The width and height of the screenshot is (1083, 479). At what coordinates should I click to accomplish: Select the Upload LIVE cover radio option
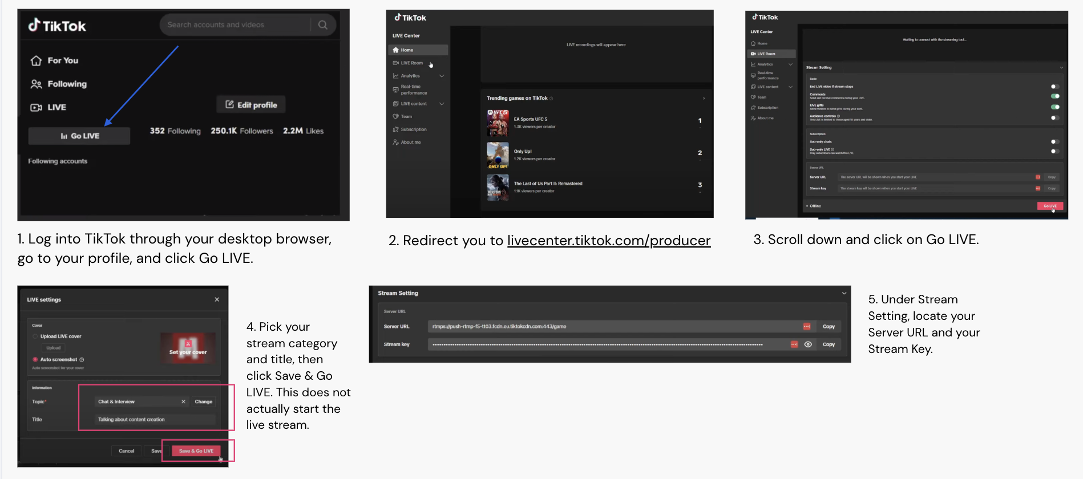[x=35, y=336]
